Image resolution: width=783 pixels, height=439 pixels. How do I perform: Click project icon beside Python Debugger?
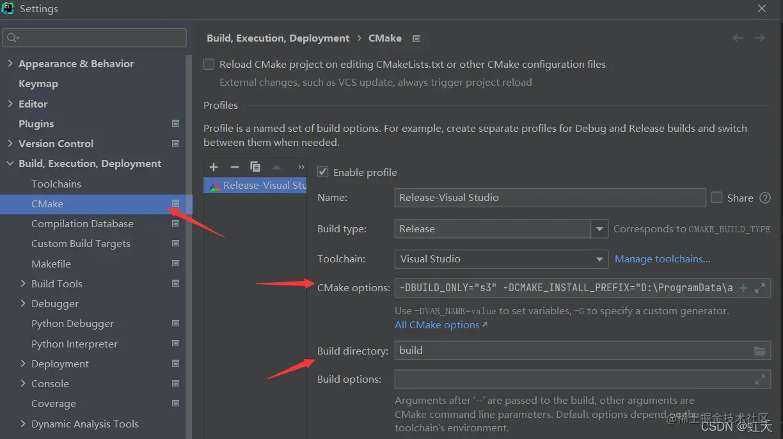pos(176,323)
